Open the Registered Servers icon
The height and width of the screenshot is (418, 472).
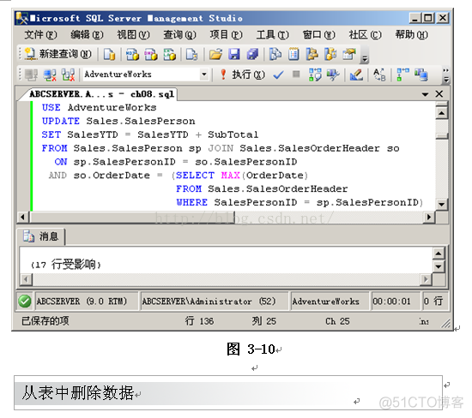tap(275, 54)
